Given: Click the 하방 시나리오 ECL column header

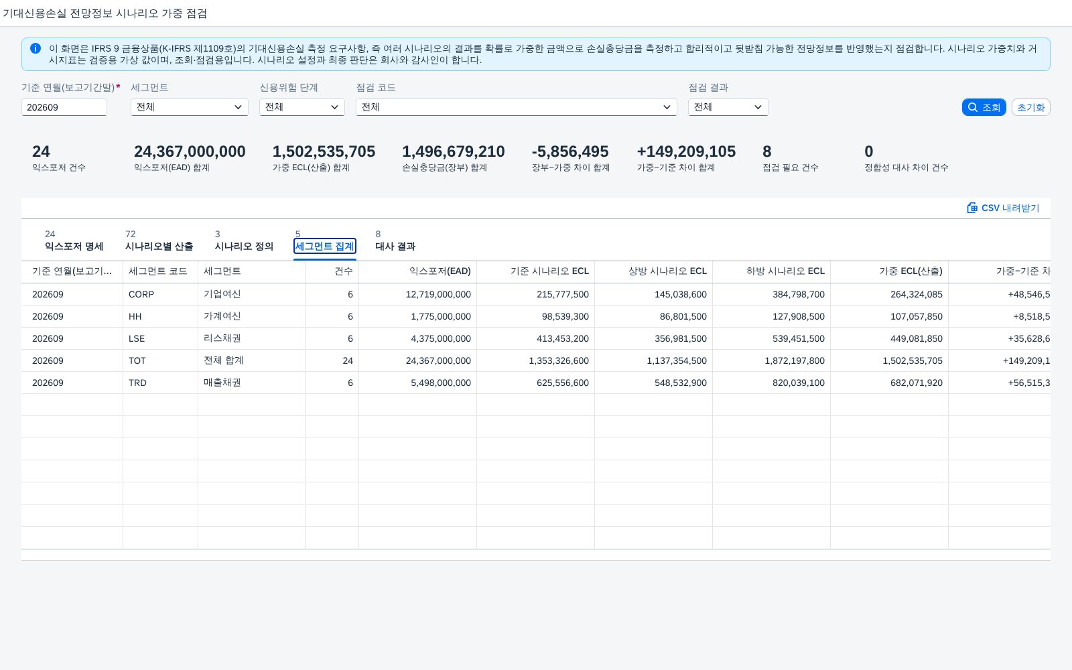Looking at the screenshot, I should pos(772,271).
